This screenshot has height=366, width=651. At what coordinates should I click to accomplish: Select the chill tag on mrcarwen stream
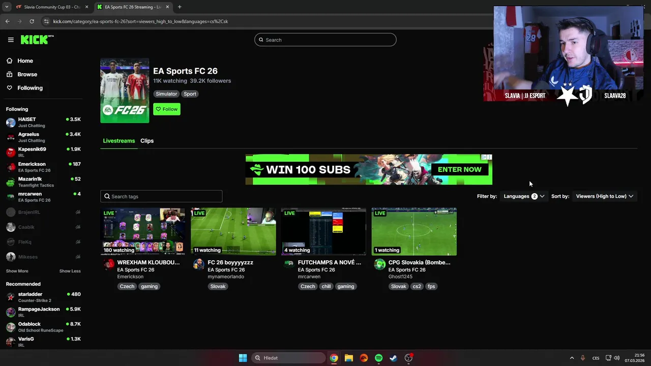326,286
